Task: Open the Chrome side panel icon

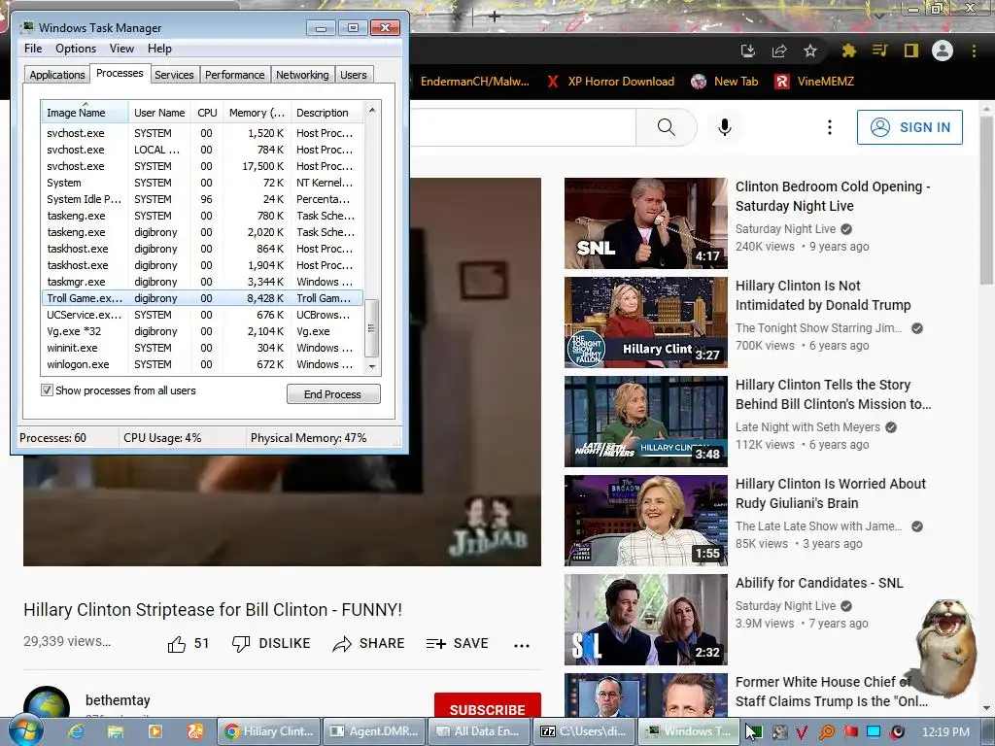Action: tap(911, 51)
